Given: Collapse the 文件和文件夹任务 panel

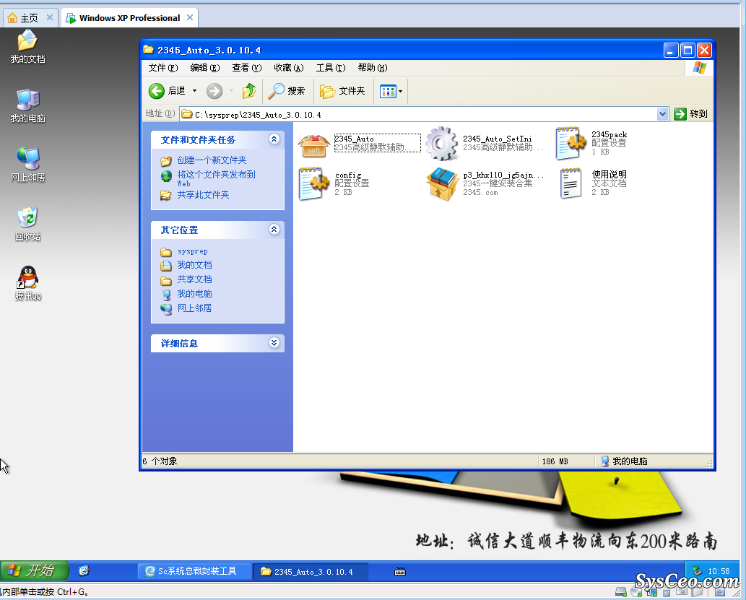Looking at the screenshot, I should click(x=274, y=139).
